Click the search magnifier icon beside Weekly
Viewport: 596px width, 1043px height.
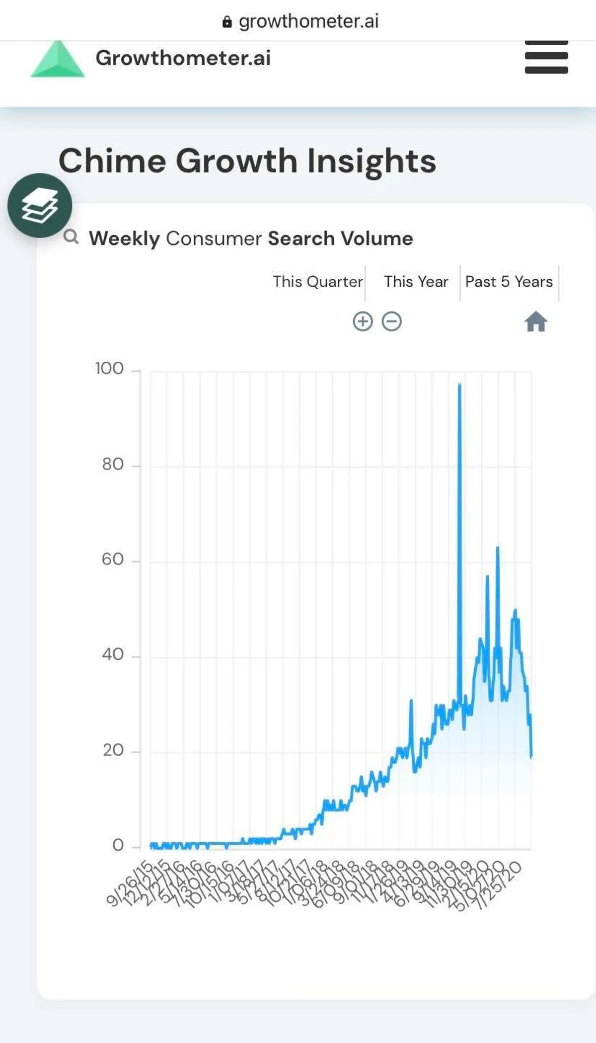coord(71,237)
